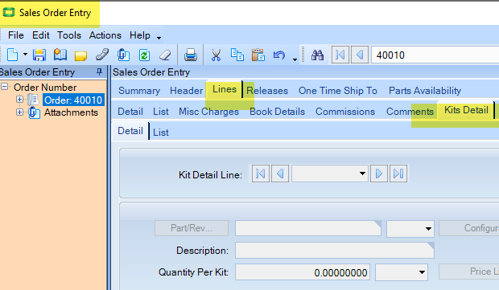Click the eraser Clear icon
The height and width of the screenshot is (290, 499).
pos(165,55)
